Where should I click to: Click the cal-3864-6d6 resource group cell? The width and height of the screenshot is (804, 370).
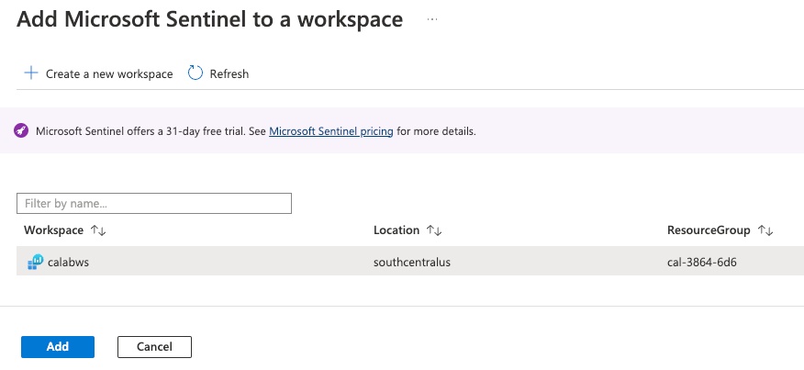tap(702, 262)
